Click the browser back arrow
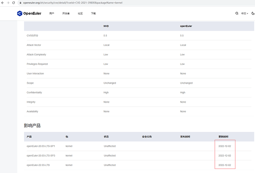 point(3,3)
